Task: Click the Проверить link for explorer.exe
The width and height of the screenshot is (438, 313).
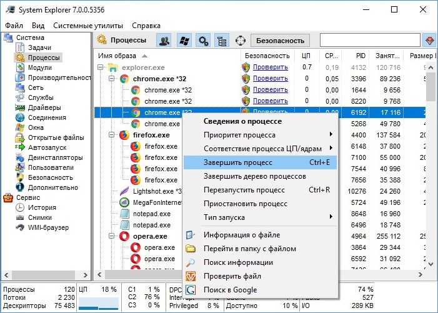Action: 271,67
